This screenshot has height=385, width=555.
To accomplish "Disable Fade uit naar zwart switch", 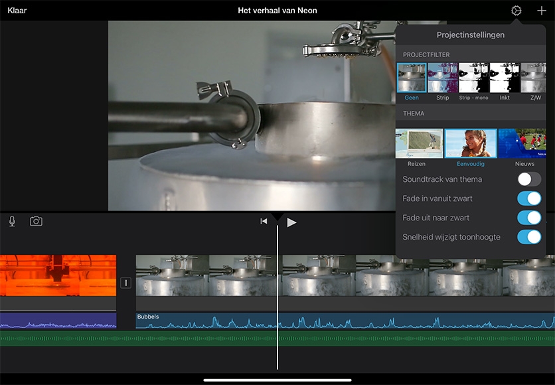I will pyautogui.click(x=529, y=218).
